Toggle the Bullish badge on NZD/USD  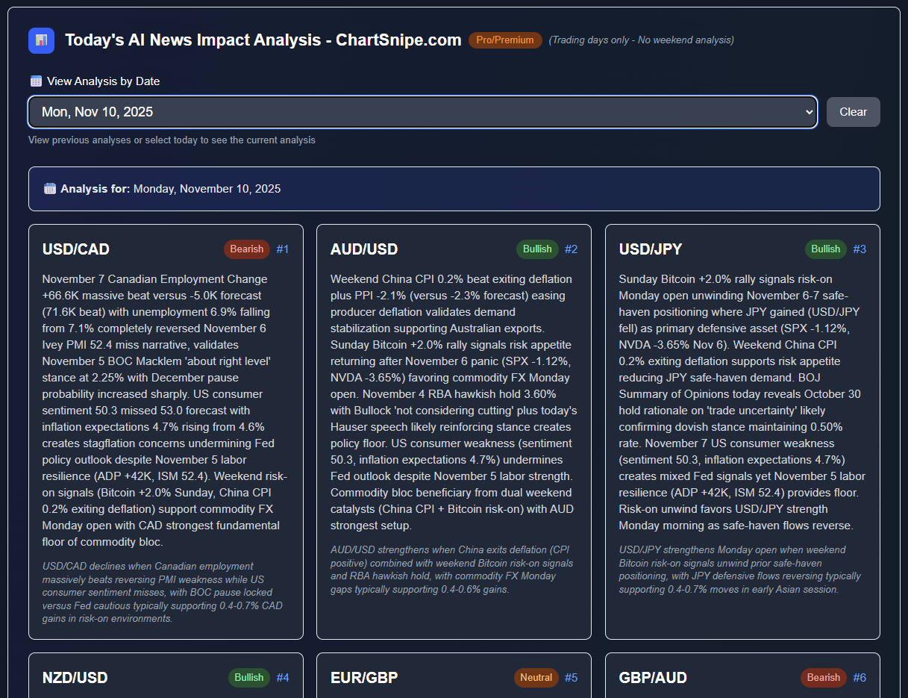click(x=248, y=678)
